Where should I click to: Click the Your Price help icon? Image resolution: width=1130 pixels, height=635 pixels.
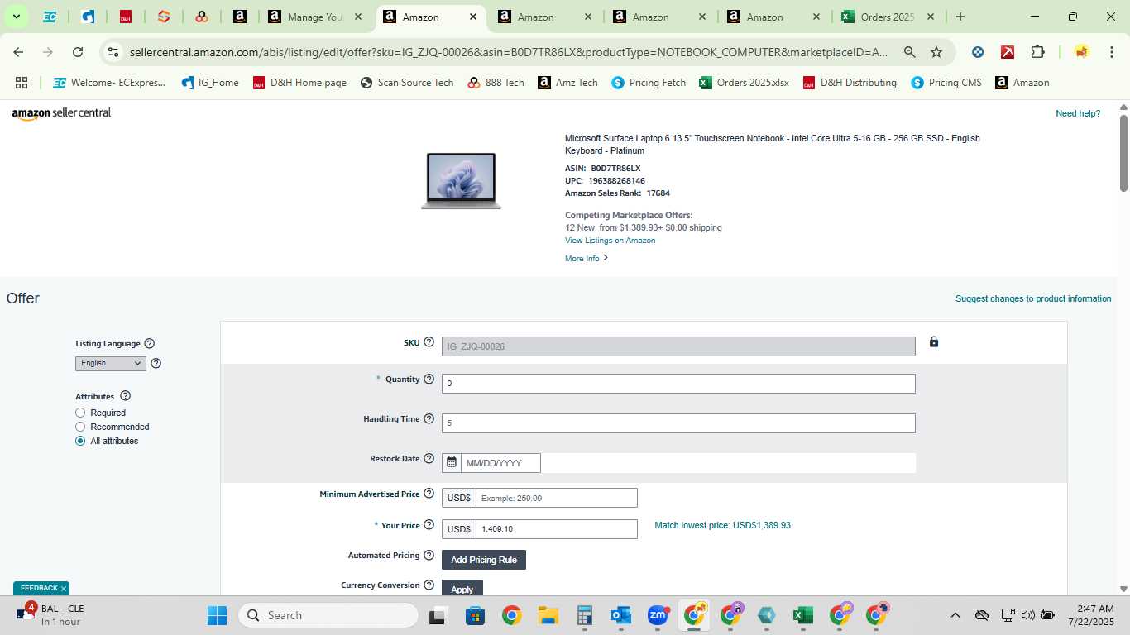point(429,526)
